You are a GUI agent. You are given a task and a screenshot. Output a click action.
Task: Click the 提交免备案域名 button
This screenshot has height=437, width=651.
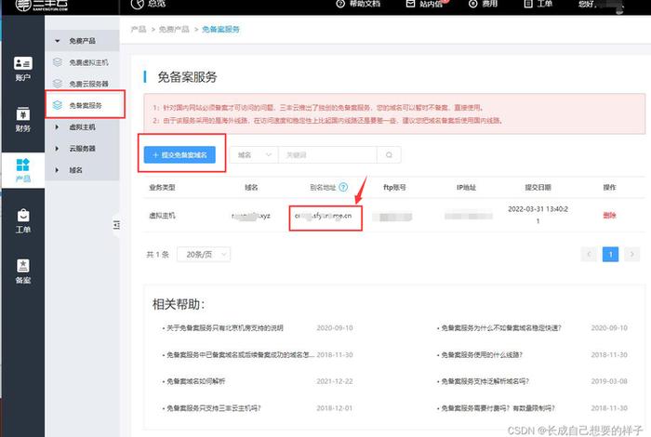179,154
